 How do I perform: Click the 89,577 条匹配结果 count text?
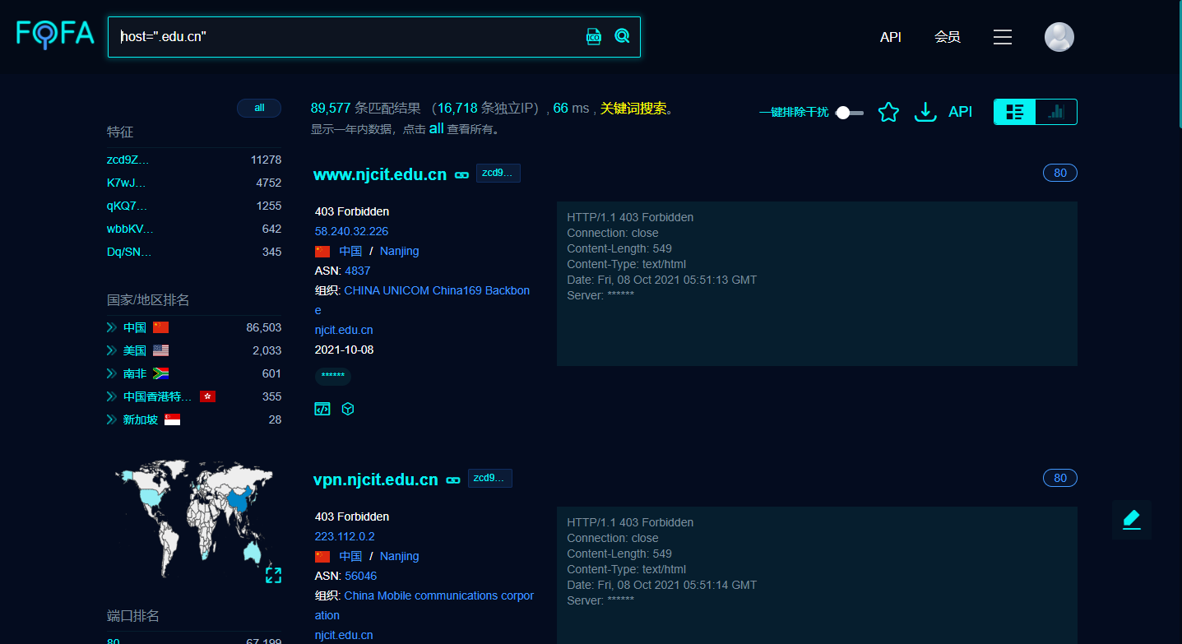point(366,108)
